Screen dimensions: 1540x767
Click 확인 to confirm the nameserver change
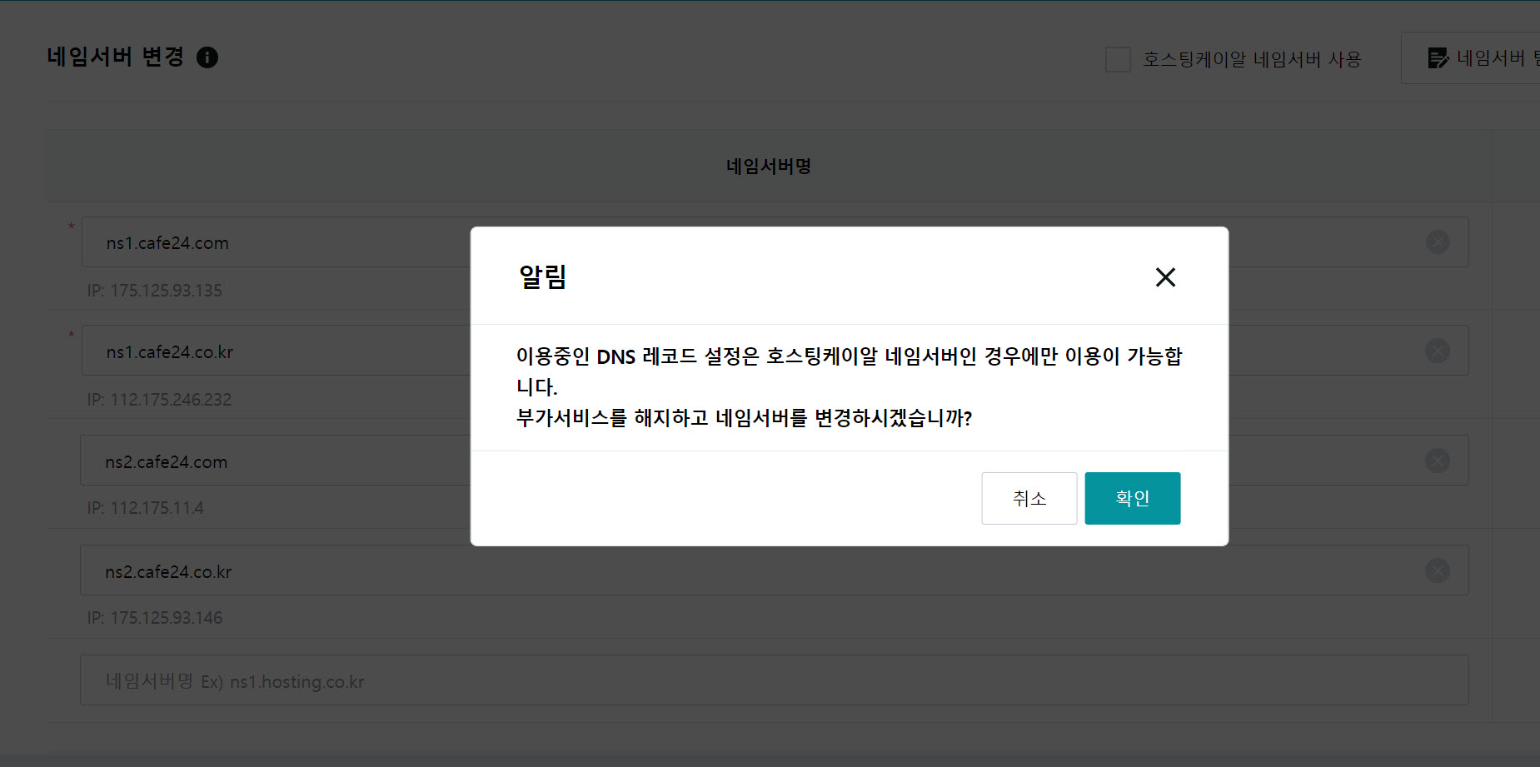(x=1132, y=498)
